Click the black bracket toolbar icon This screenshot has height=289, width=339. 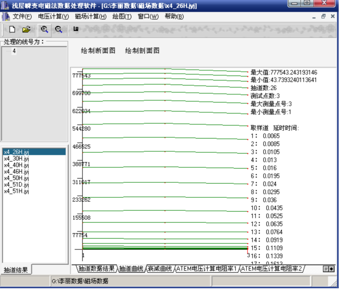[x=76, y=29]
